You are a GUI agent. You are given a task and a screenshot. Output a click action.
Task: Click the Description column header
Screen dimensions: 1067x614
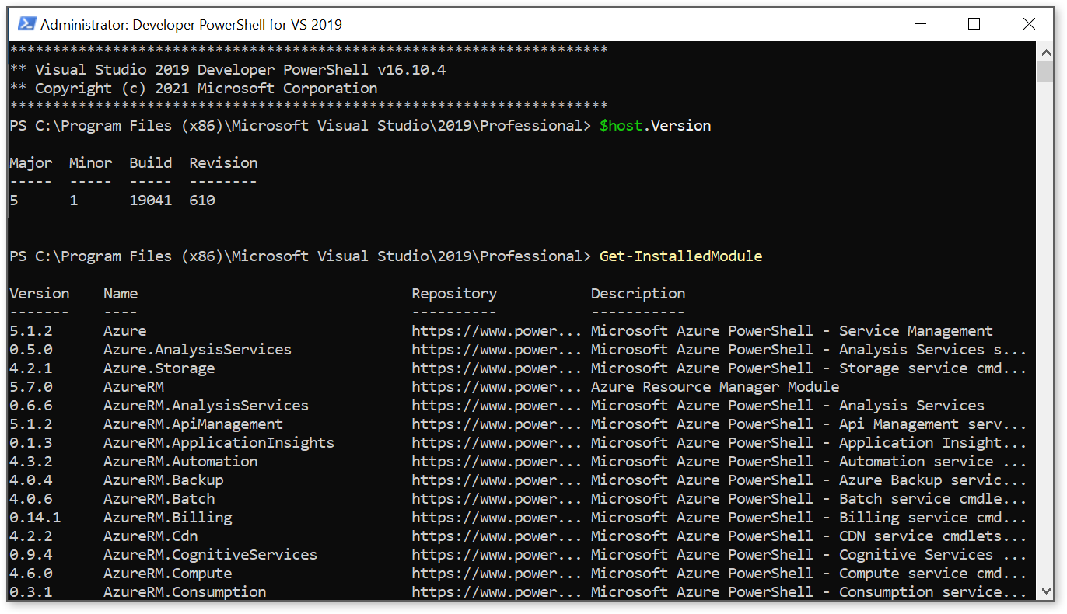(x=638, y=293)
